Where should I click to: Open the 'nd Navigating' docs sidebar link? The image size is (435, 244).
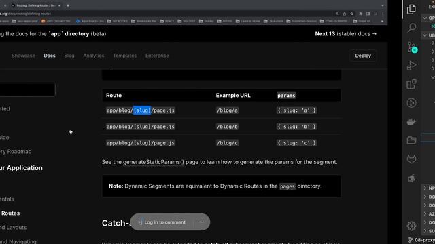18,241
